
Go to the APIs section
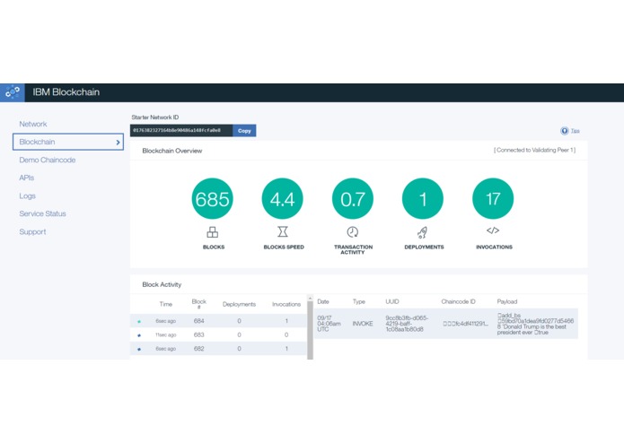(27, 178)
